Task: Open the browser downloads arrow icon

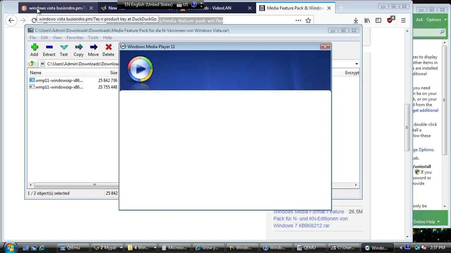Action: pos(356,20)
